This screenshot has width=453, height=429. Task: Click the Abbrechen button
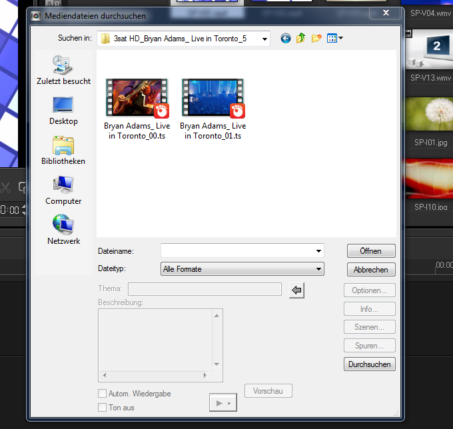coord(371,270)
